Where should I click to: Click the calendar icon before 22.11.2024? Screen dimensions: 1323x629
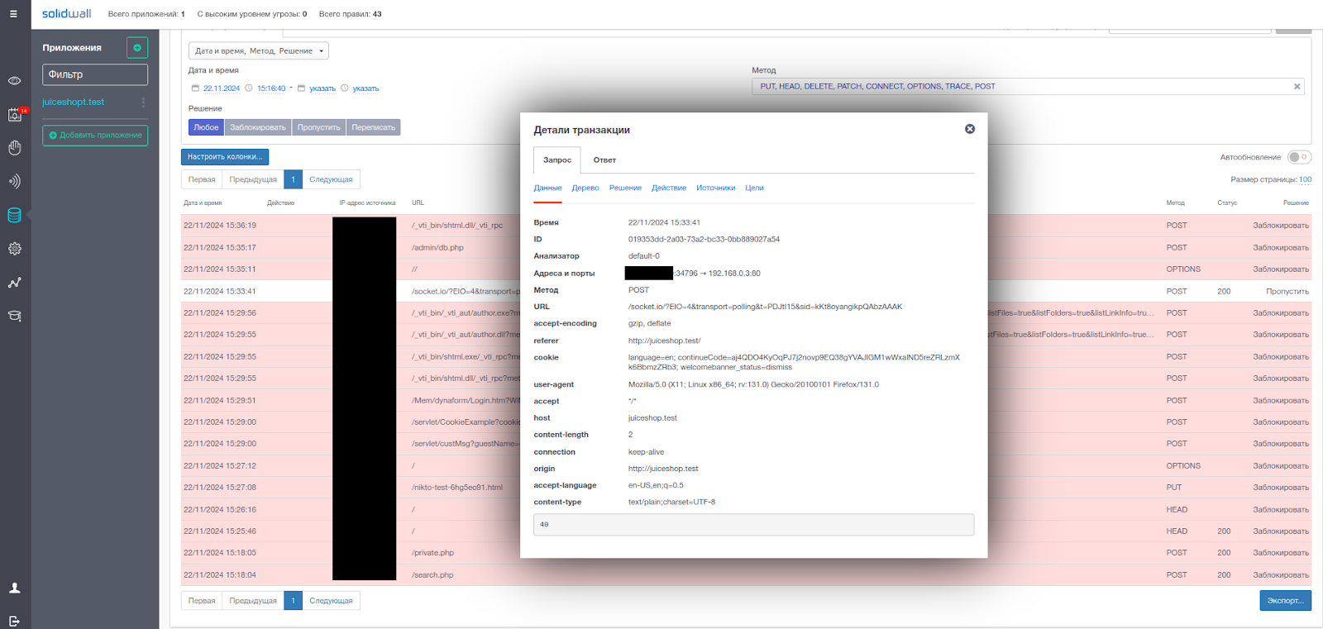(x=195, y=88)
